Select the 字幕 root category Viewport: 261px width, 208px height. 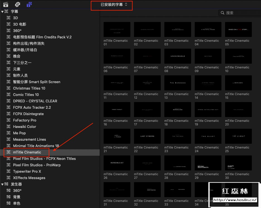tap(14, 11)
